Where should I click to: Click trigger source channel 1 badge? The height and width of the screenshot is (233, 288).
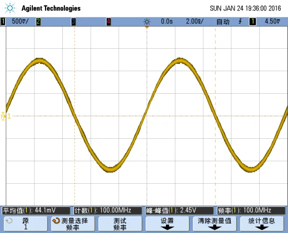[252, 21]
